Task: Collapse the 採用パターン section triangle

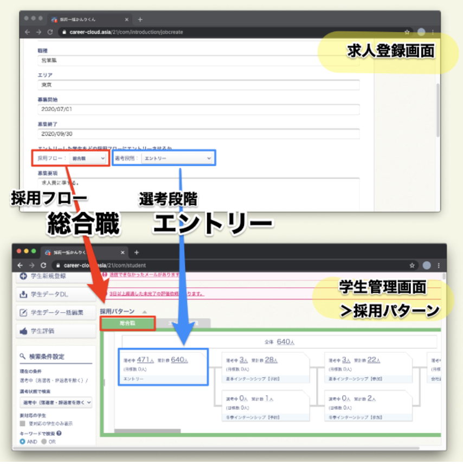Action: pyautogui.click(x=144, y=312)
